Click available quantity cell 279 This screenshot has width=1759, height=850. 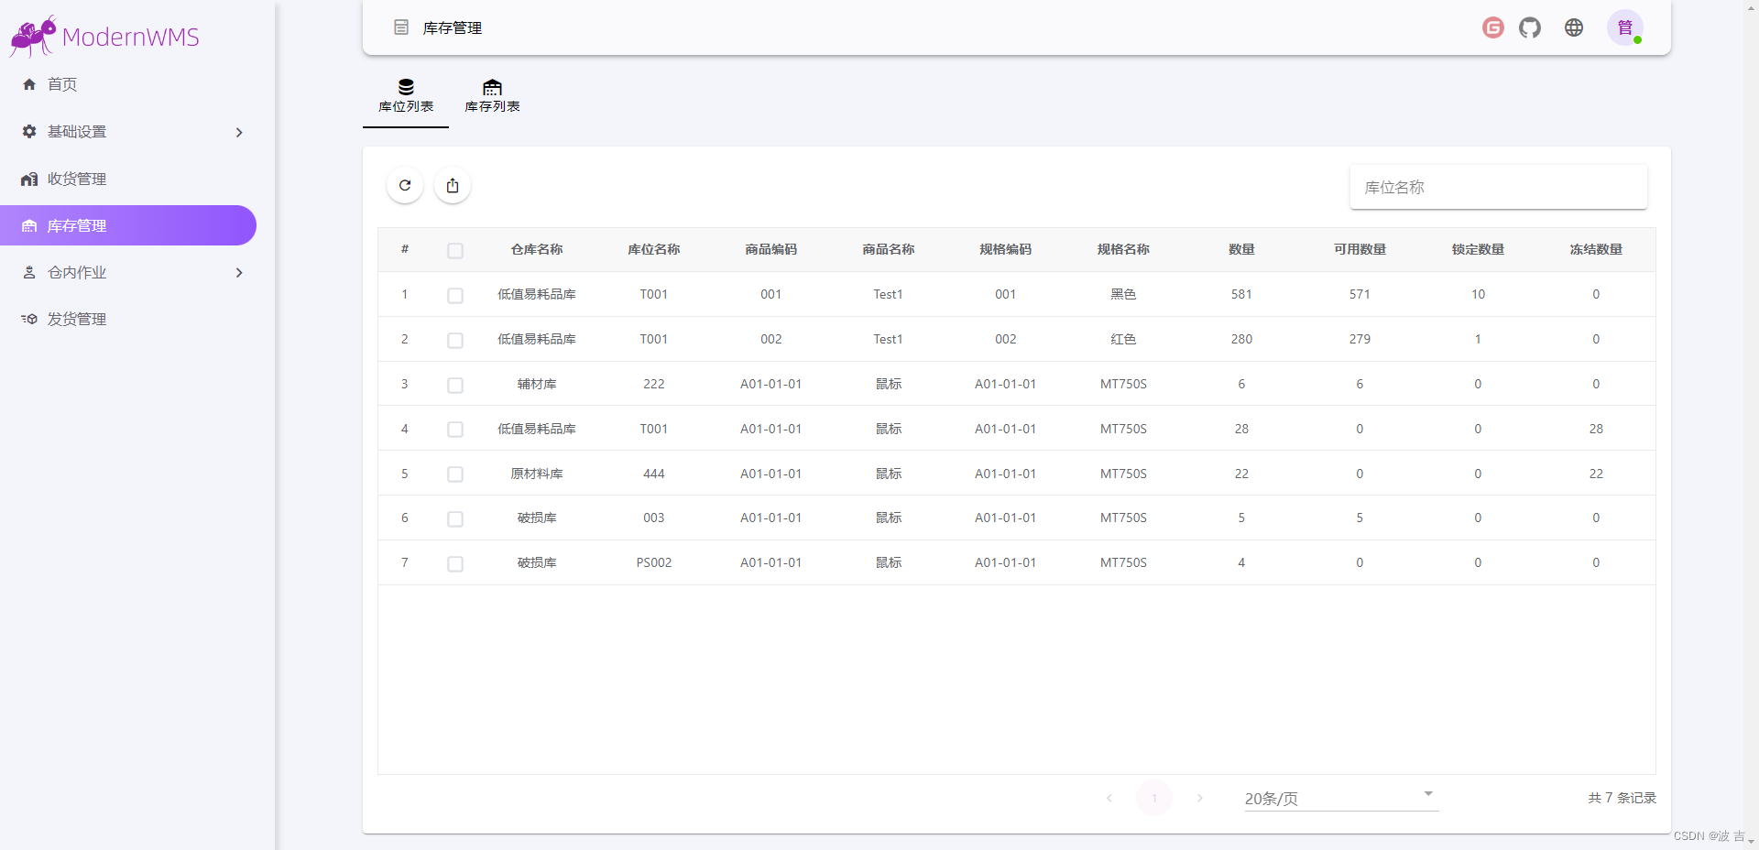[1360, 339]
